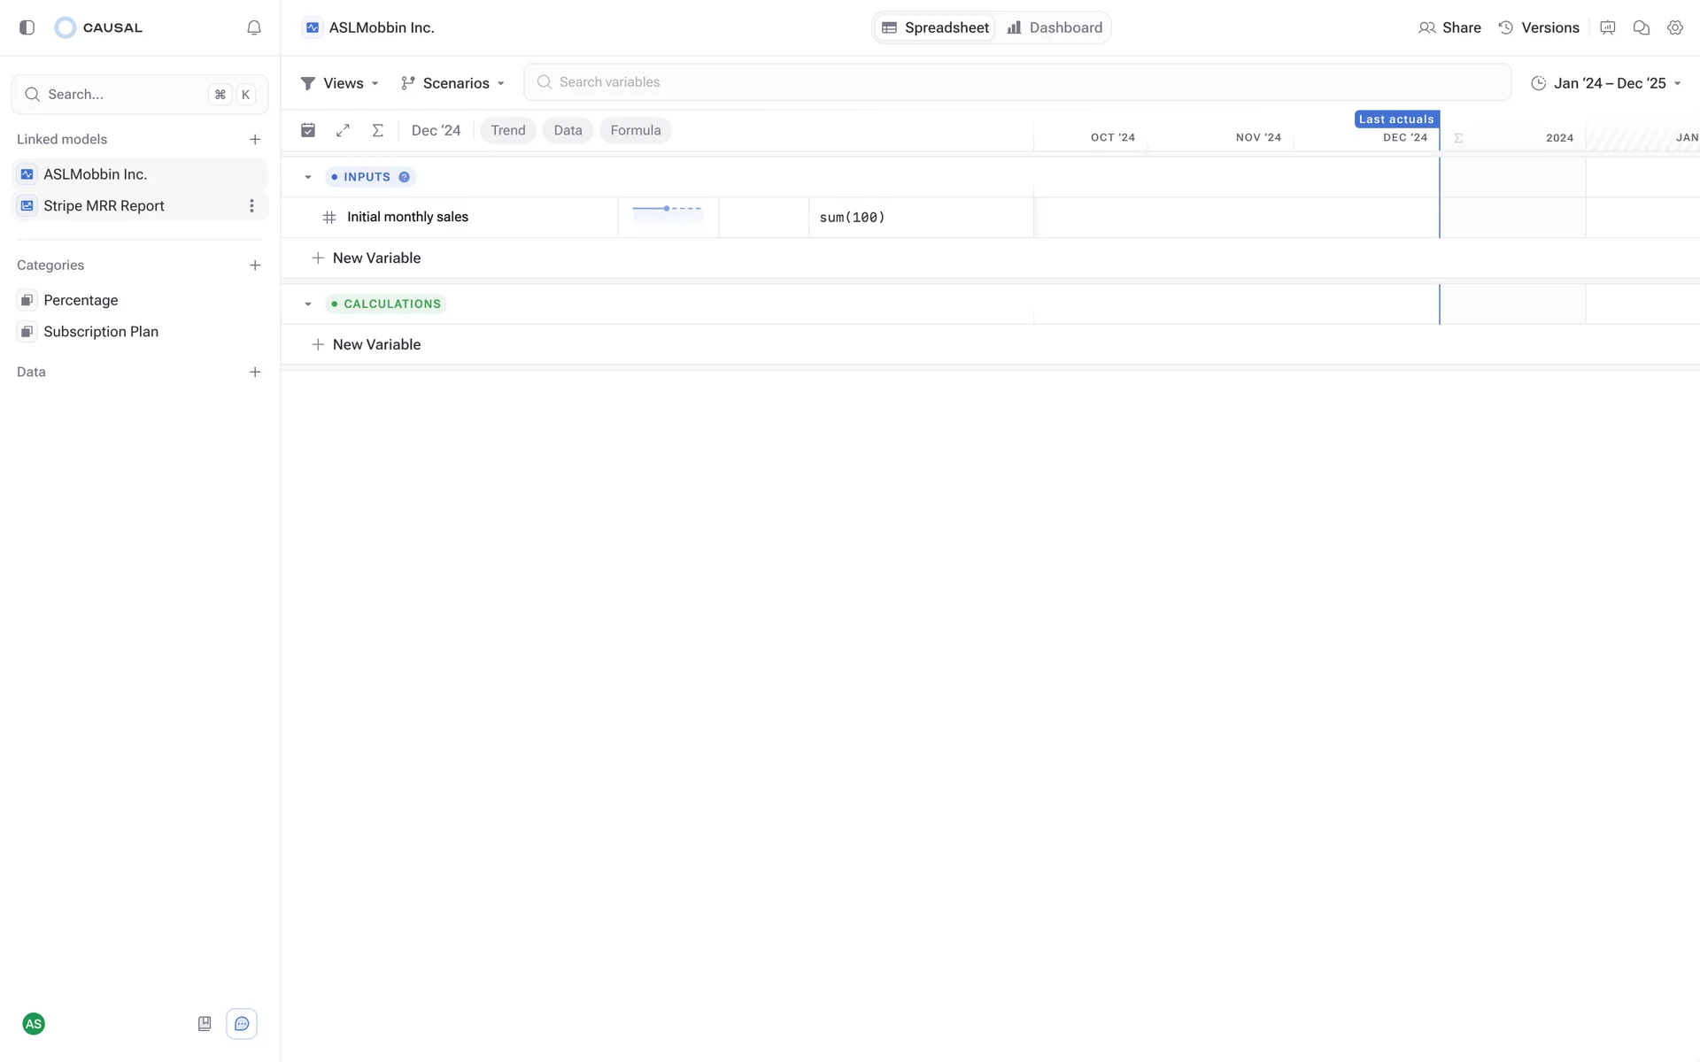Open the comments chat bubbles icon
1700x1062 pixels.
[1641, 27]
